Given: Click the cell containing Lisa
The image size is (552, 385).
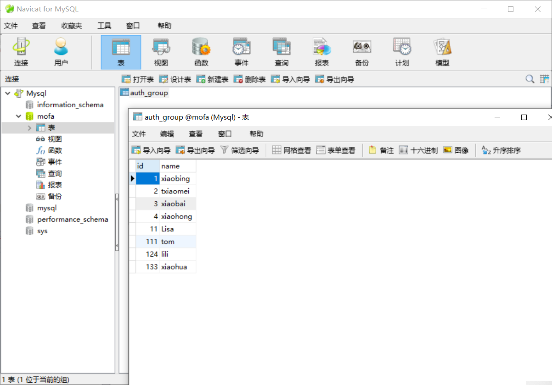Looking at the screenshot, I should tap(178, 229).
